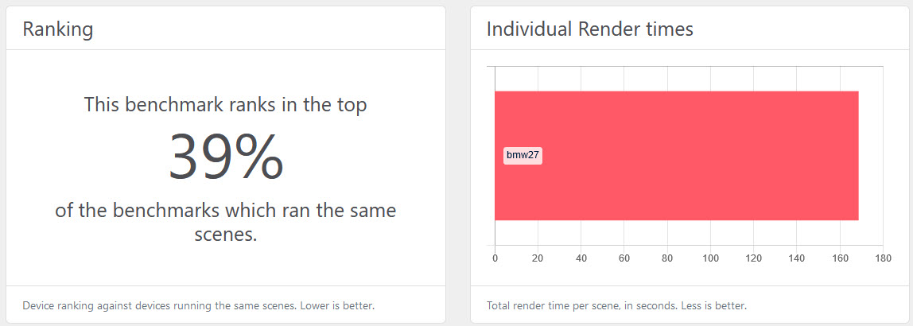Click 'of the benchmarks which ran the same scenes' text
The height and width of the screenshot is (326, 913).
[226, 222]
